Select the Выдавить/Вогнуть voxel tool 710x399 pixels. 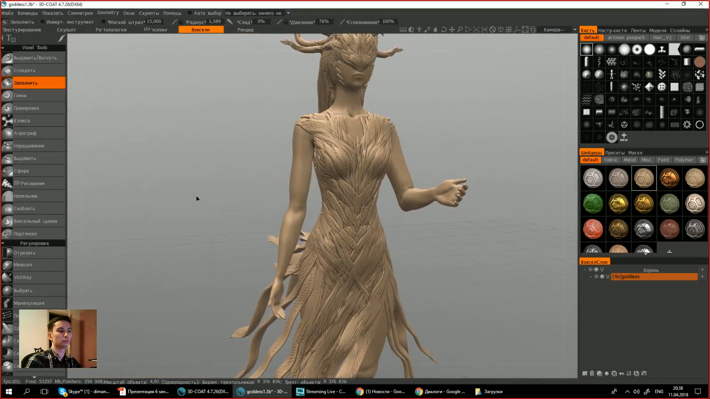[x=33, y=58]
